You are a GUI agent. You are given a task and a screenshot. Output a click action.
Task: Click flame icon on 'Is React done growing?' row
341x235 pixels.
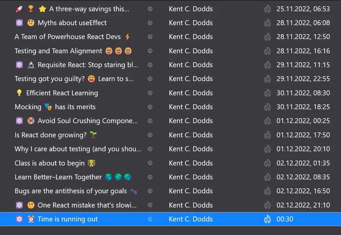pos(267,135)
